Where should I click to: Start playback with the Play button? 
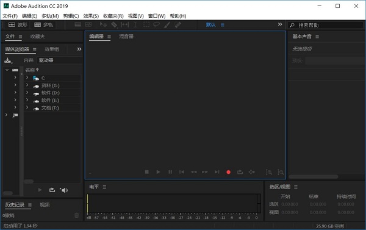point(158,172)
